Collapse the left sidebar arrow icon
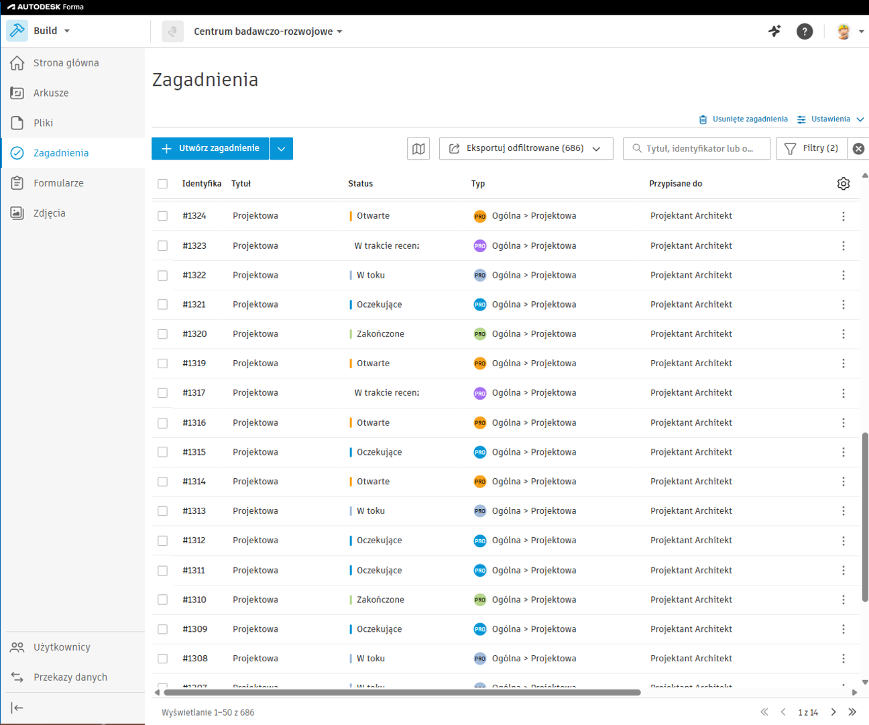Screen dimensions: 869x725 coord(17,708)
